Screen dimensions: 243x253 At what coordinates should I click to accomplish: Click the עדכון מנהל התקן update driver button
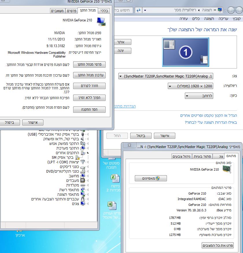[x=89, y=75]
